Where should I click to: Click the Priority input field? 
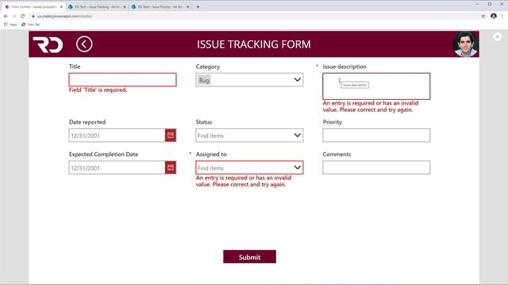click(x=376, y=135)
